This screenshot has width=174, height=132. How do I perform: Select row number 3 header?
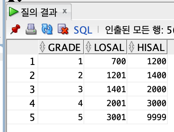click(x=22, y=89)
